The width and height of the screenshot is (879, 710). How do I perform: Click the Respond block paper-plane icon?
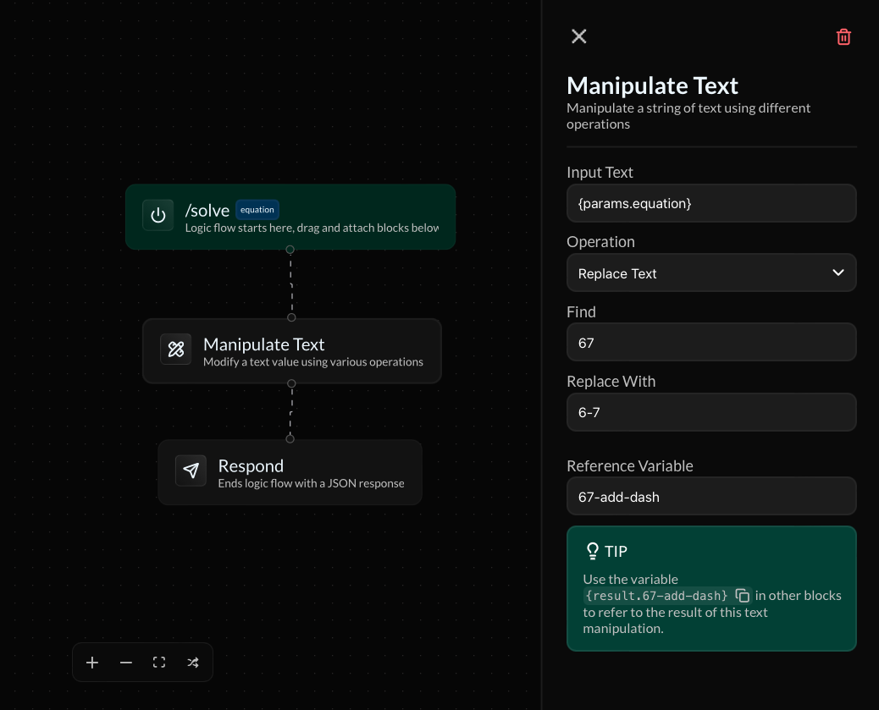(191, 471)
